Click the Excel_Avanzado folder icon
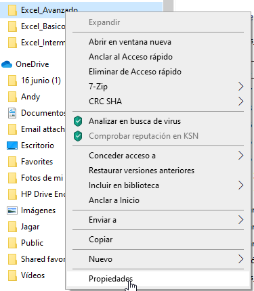 point(12,10)
